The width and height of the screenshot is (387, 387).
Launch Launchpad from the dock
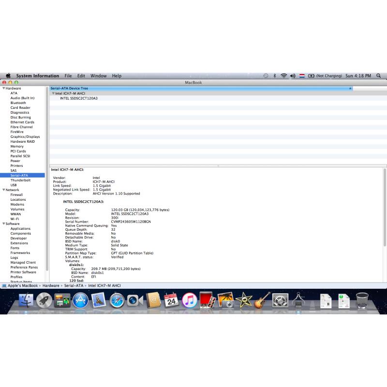[44, 300]
